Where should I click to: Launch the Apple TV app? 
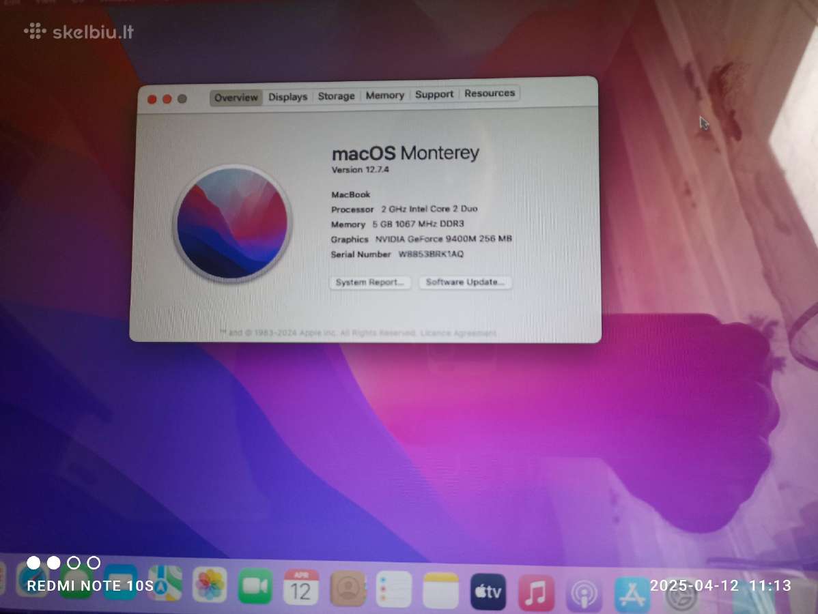click(488, 592)
